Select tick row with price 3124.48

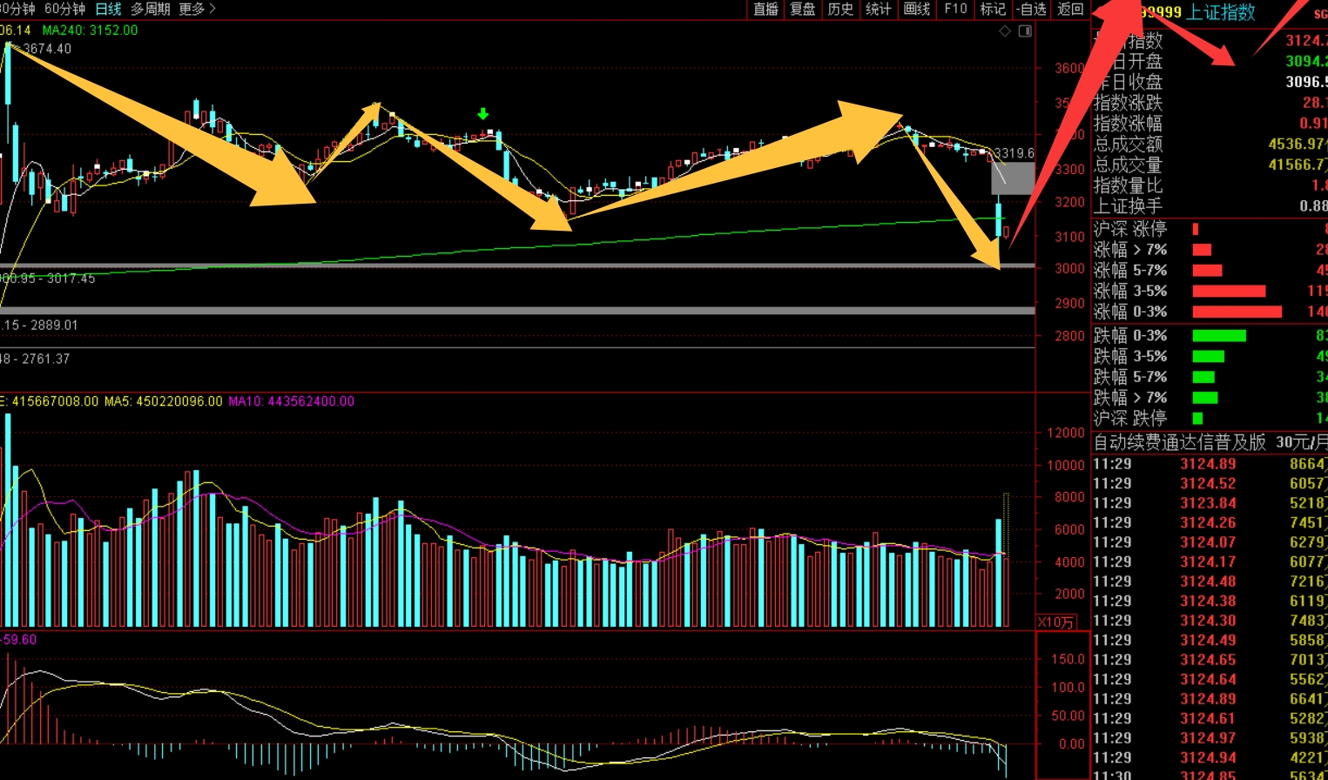click(x=1210, y=582)
